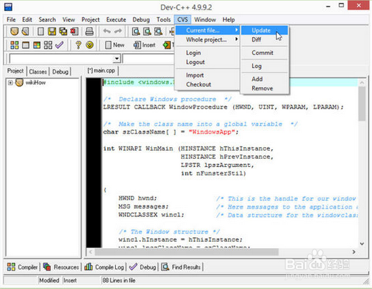
Task: Click the second shield icon in top toolbar
Action: pyautogui.click(x=26, y=31)
